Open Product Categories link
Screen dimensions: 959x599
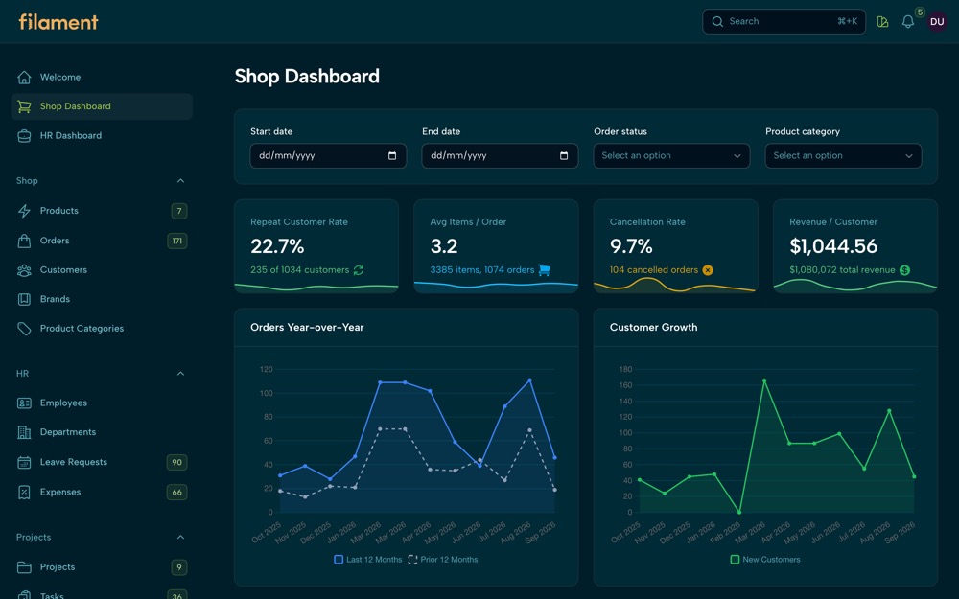tap(102, 329)
